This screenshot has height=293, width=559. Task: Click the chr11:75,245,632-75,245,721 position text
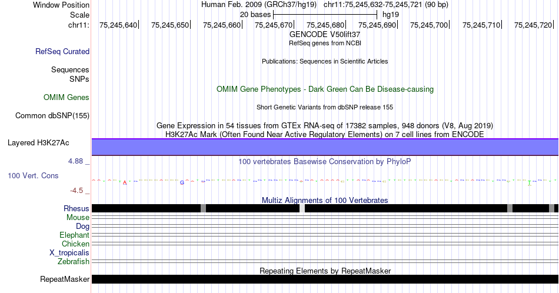point(372,5)
